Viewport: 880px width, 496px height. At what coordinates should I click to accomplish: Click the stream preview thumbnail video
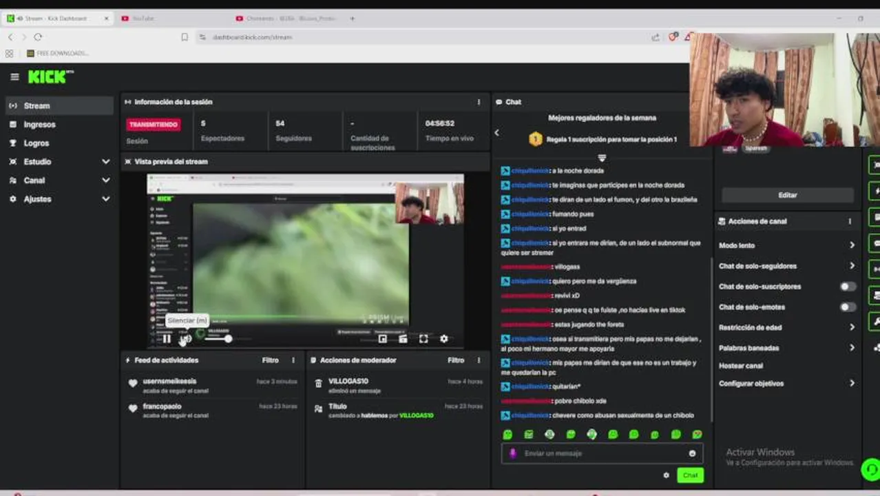point(305,260)
